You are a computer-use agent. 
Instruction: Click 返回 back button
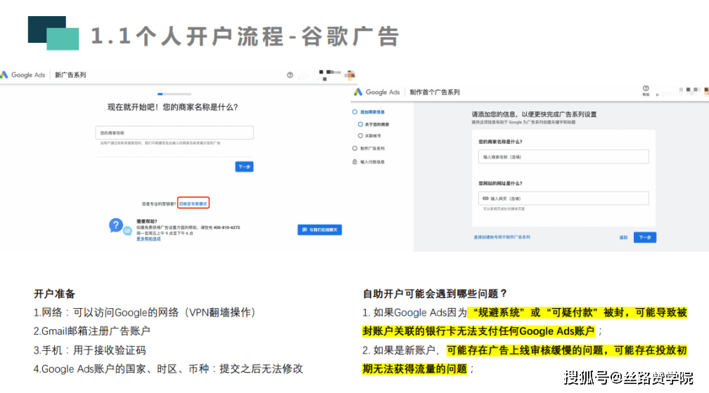pos(623,237)
